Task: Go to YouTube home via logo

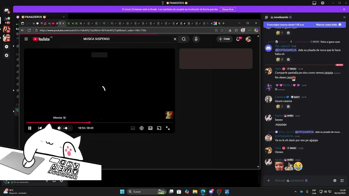Action: (x=41, y=39)
